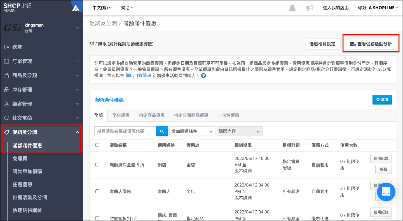This screenshot has width=403, height=221.
Task: Open the notification bell icon
Action: click(292, 8)
